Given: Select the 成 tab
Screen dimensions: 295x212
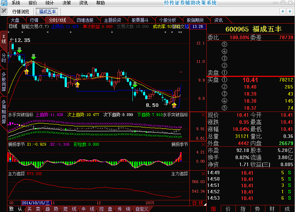Looking at the screenshot, I should coord(287,209).
